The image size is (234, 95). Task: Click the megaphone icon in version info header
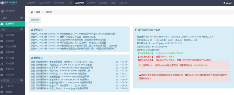pos(136,30)
